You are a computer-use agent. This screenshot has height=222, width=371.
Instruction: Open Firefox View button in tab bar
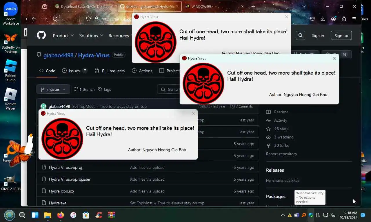[x=45, y=6]
